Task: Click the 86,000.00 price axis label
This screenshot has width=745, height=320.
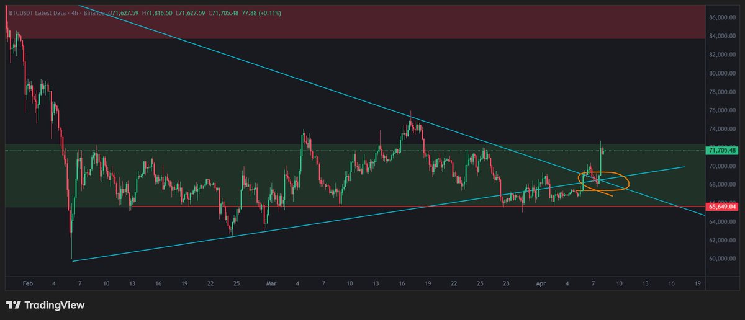Action: [x=723, y=18]
